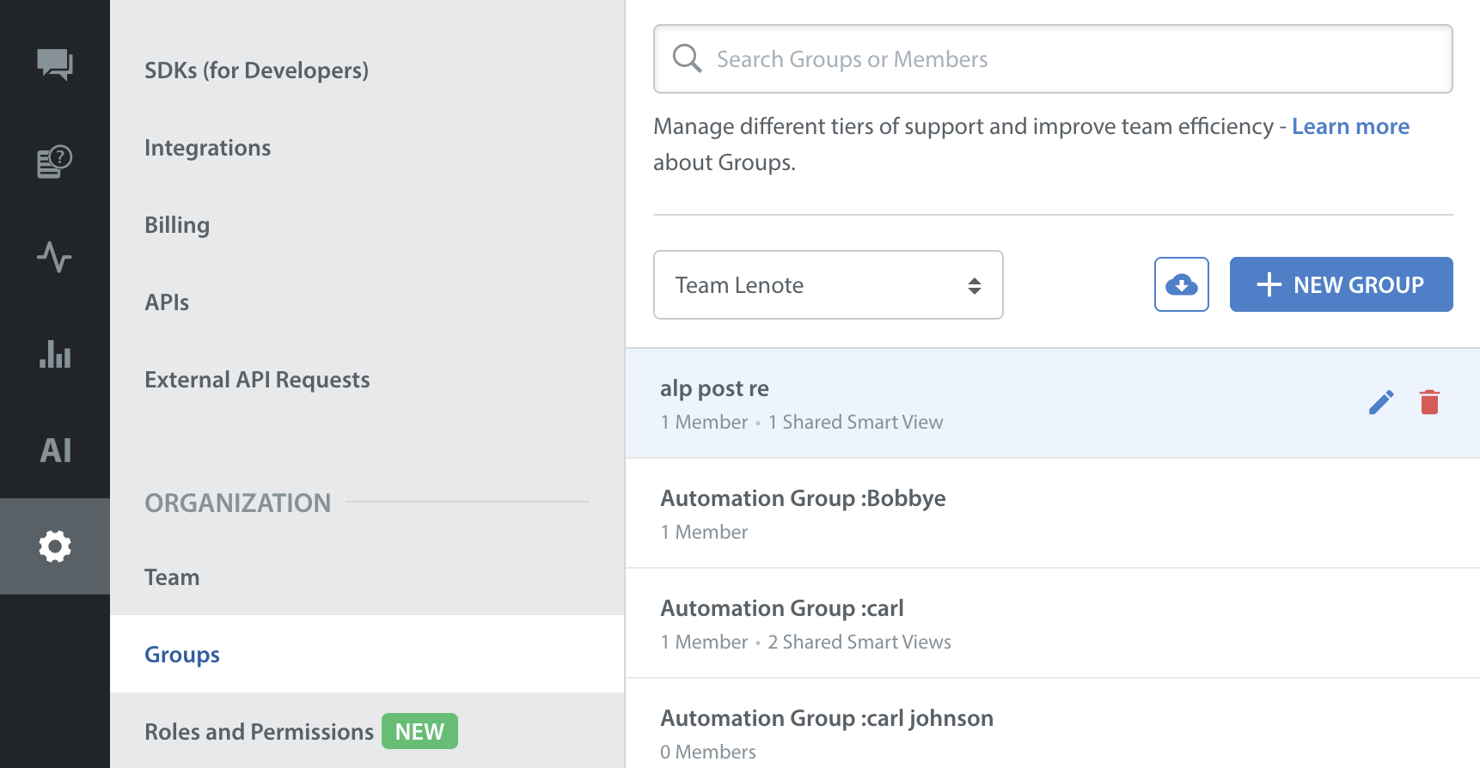Image resolution: width=1480 pixels, height=768 pixels.
Task: Open the conversations chat icon in sidebar
Action: 55,64
